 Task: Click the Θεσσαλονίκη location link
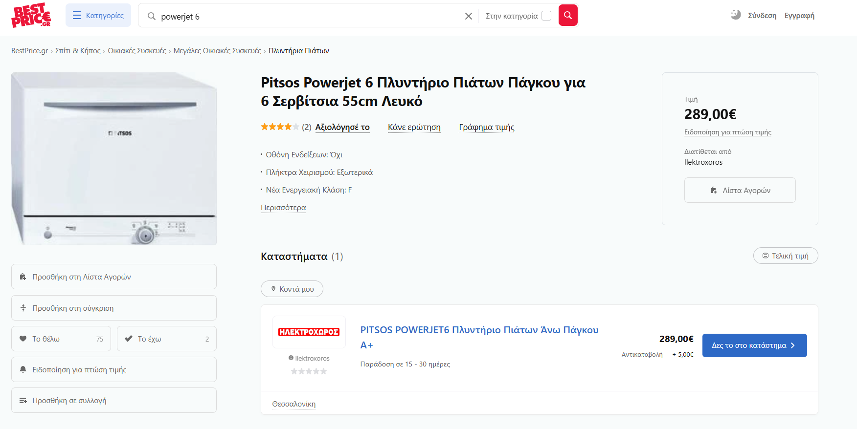coord(294,404)
